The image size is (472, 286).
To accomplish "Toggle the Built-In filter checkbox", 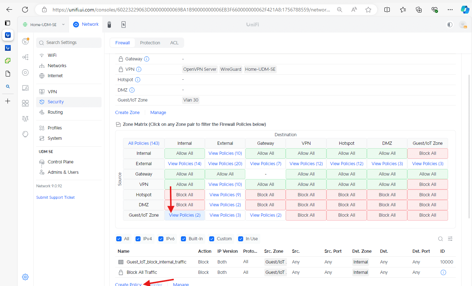I will pyautogui.click(x=183, y=239).
